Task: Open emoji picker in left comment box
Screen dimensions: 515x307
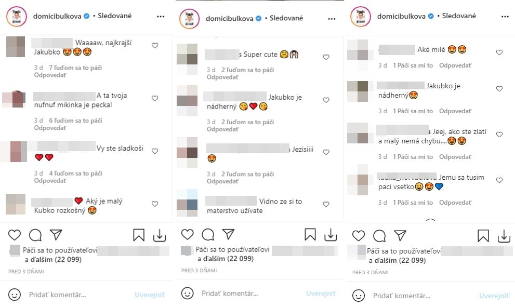Action: click(15, 295)
